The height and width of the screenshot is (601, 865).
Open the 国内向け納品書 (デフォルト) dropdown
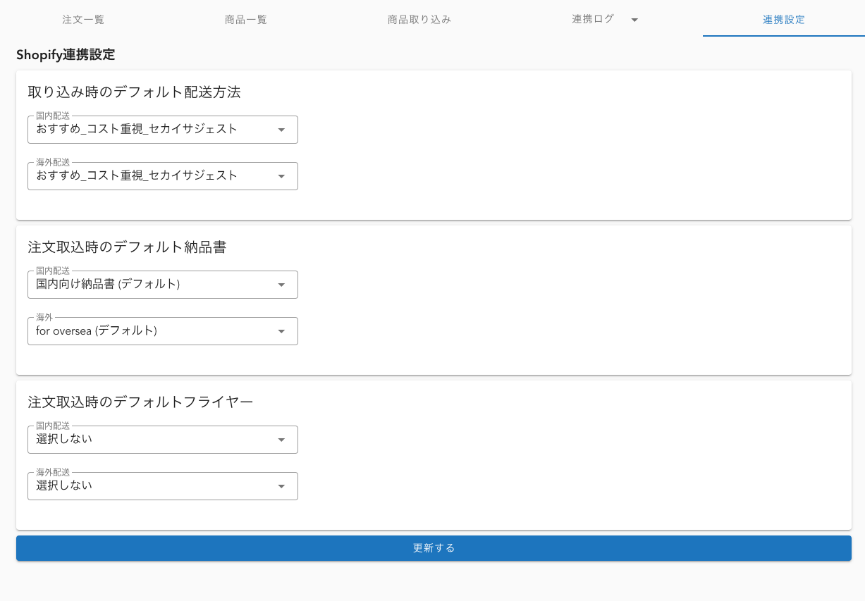pos(152,285)
